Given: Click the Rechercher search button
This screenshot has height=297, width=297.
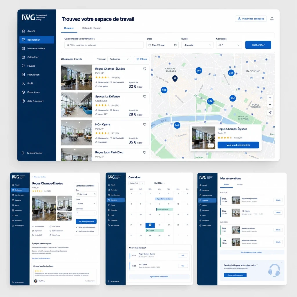Looking at the screenshot, I should 258,45.
